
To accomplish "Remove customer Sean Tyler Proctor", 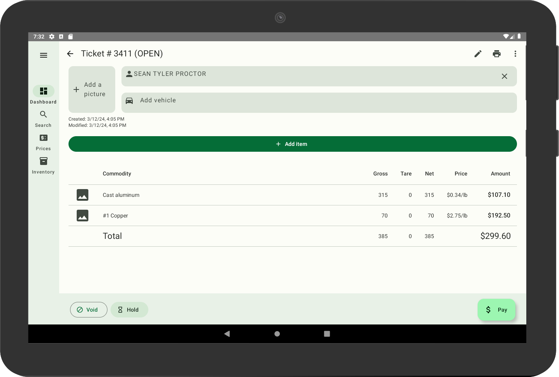I will coord(505,76).
